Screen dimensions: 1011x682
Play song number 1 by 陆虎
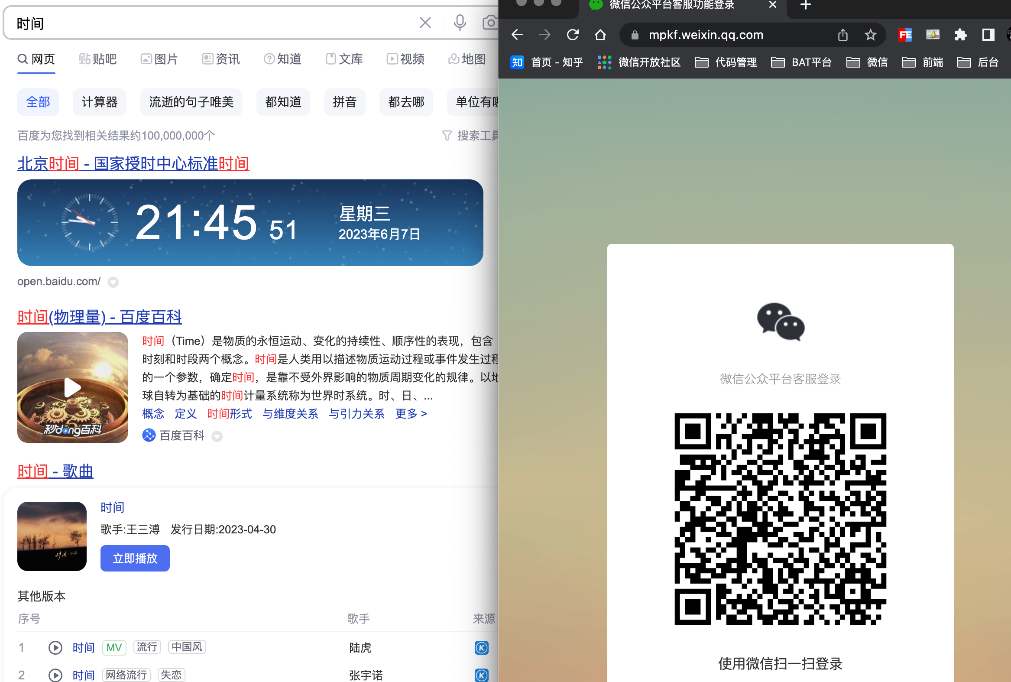click(55, 648)
